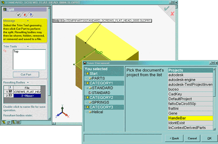Select the autodesk project
Screen dimensions: 218x144
coord(190,75)
